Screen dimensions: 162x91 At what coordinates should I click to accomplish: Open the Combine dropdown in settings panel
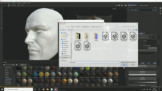(150, 41)
